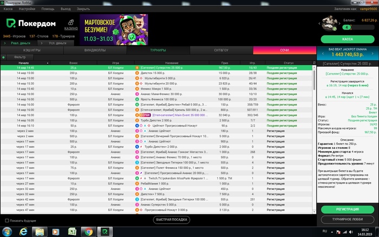Open the ТУРНИРНОЕ ЛОББИ button
This screenshot has height=237, width=379.
click(x=348, y=219)
